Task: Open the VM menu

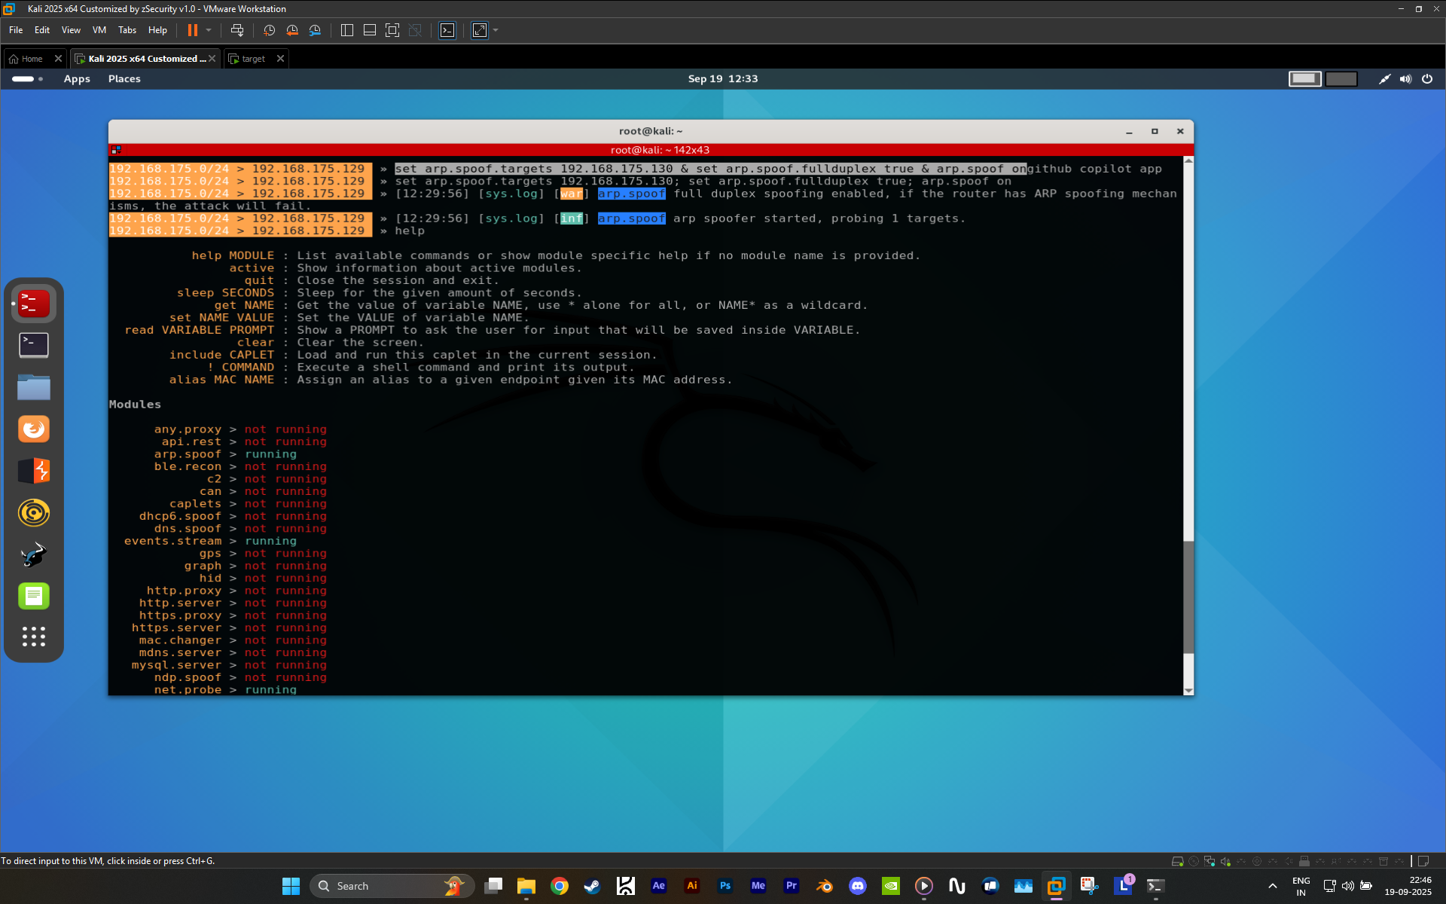Action: pos(99,30)
